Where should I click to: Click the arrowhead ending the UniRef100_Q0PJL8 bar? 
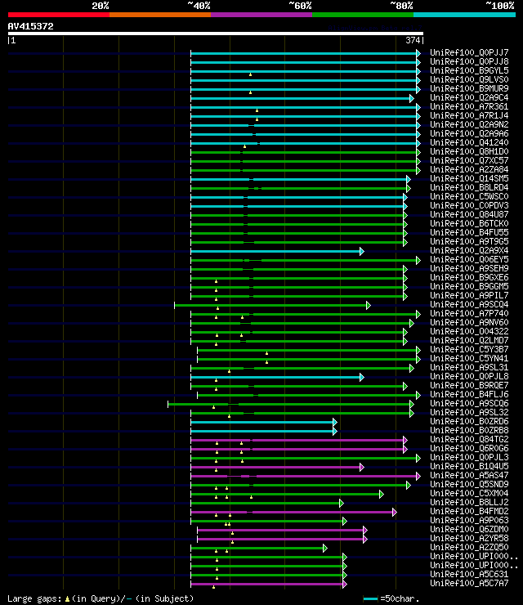coord(362,378)
